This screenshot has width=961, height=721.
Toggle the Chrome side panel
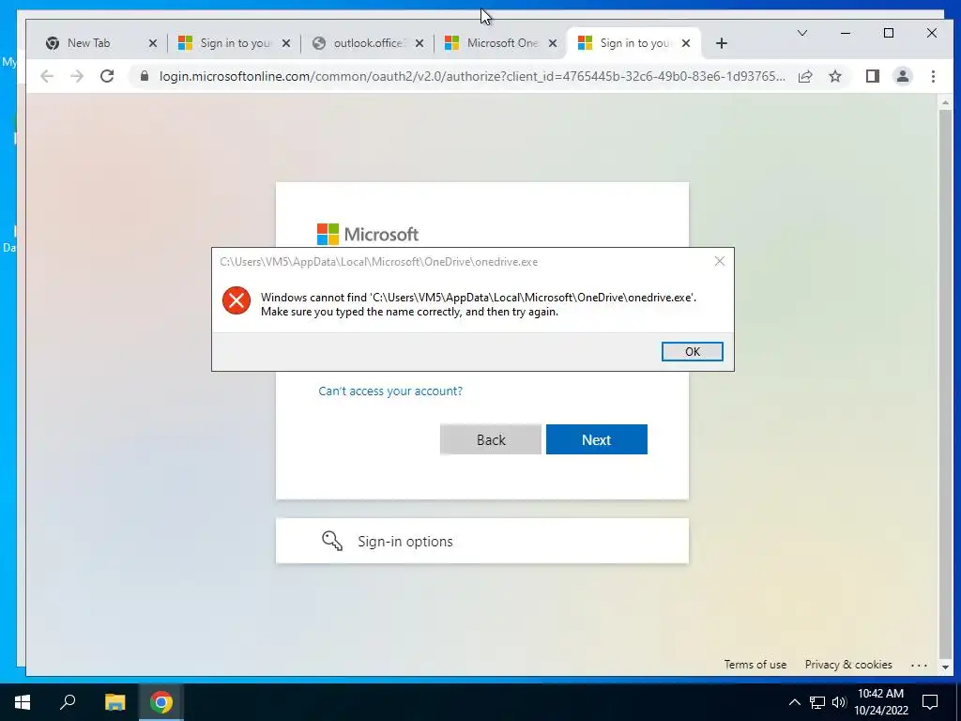(873, 76)
